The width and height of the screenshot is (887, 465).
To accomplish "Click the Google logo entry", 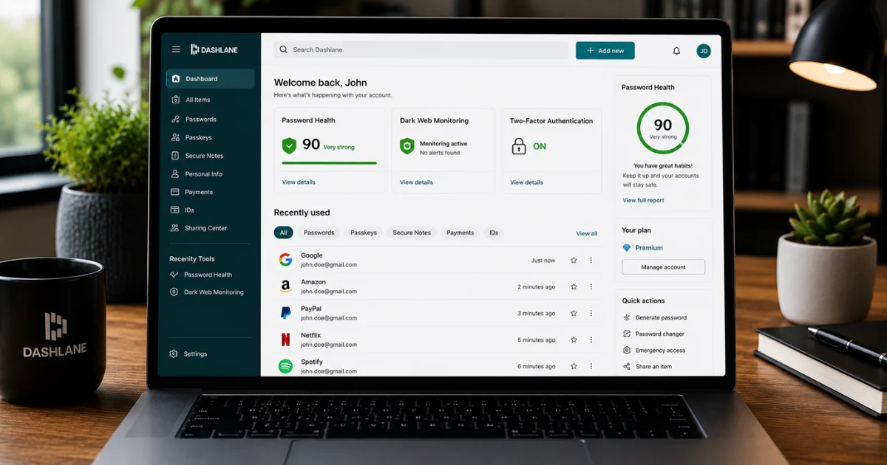I will 285,260.
